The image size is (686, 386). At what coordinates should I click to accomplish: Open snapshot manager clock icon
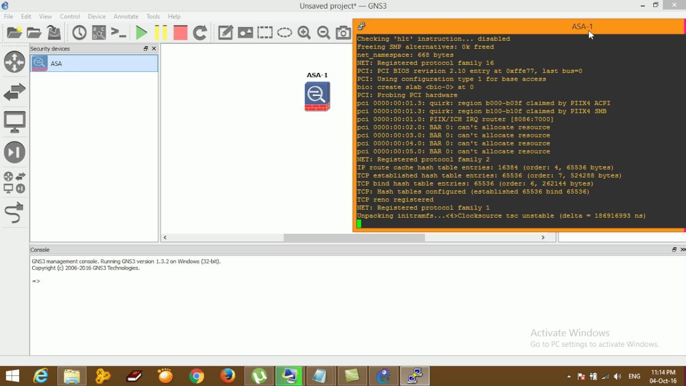pyautogui.click(x=79, y=33)
